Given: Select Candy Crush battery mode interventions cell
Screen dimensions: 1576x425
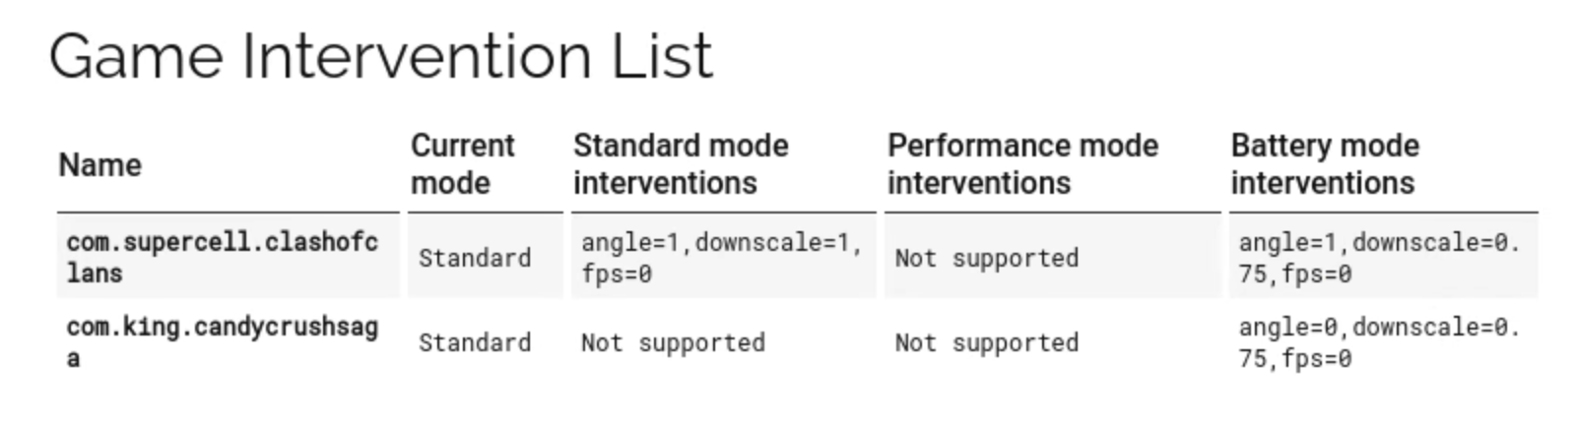Looking at the screenshot, I should click(1379, 341).
